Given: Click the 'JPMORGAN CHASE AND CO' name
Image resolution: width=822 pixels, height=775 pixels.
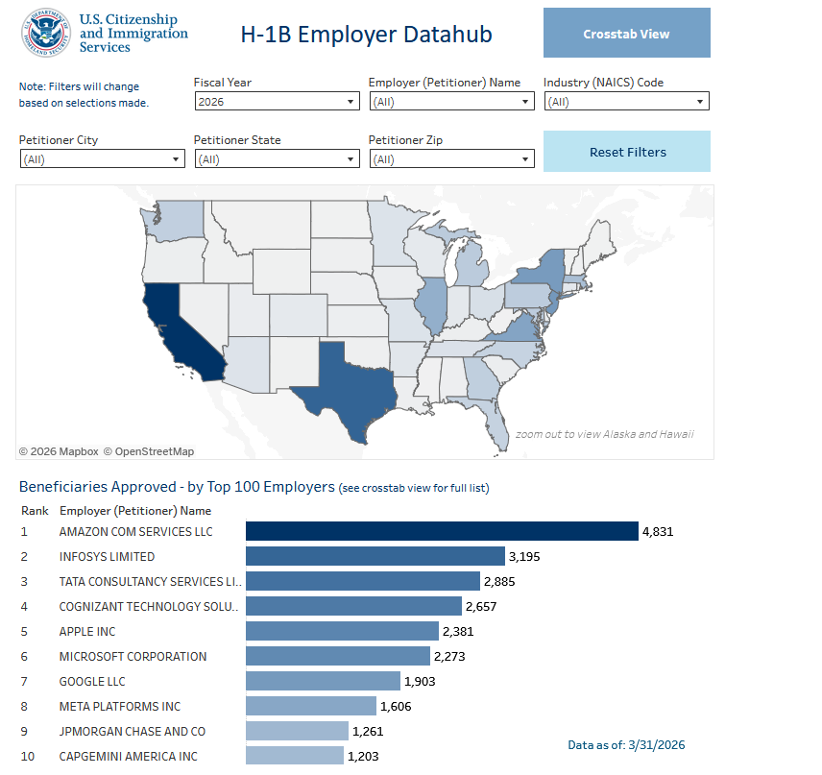Looking at the screenshot, I should [133, 732].
